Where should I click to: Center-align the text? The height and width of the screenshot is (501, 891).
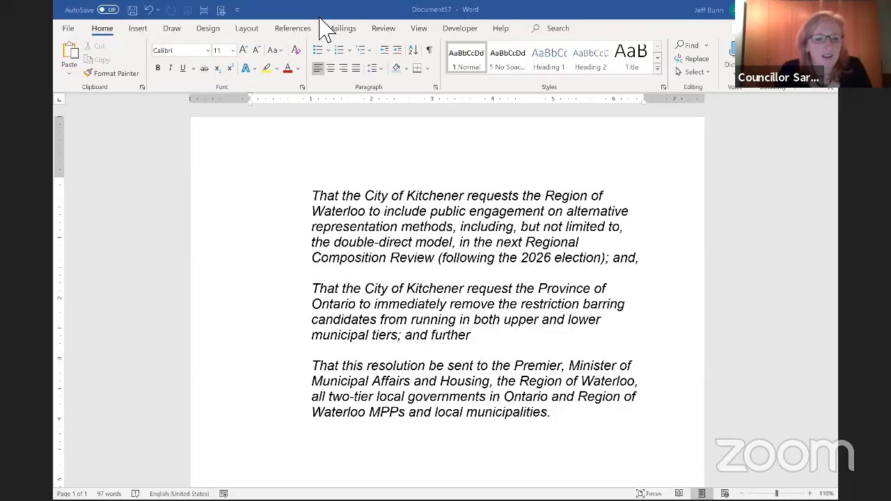click(331, 68)
